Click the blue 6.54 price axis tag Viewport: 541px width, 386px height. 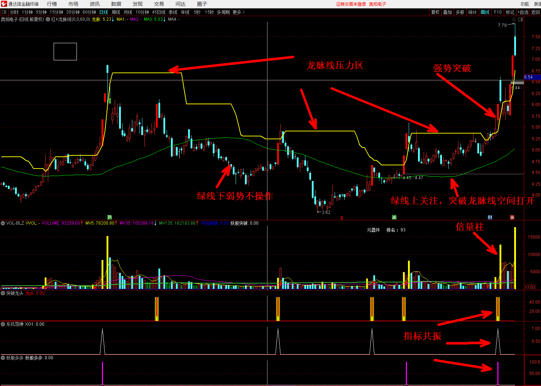coord(532,77)
